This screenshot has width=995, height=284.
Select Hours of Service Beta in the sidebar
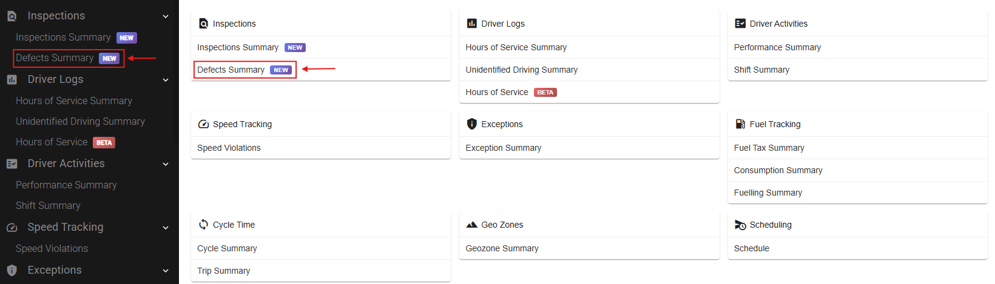click(66, 142)
